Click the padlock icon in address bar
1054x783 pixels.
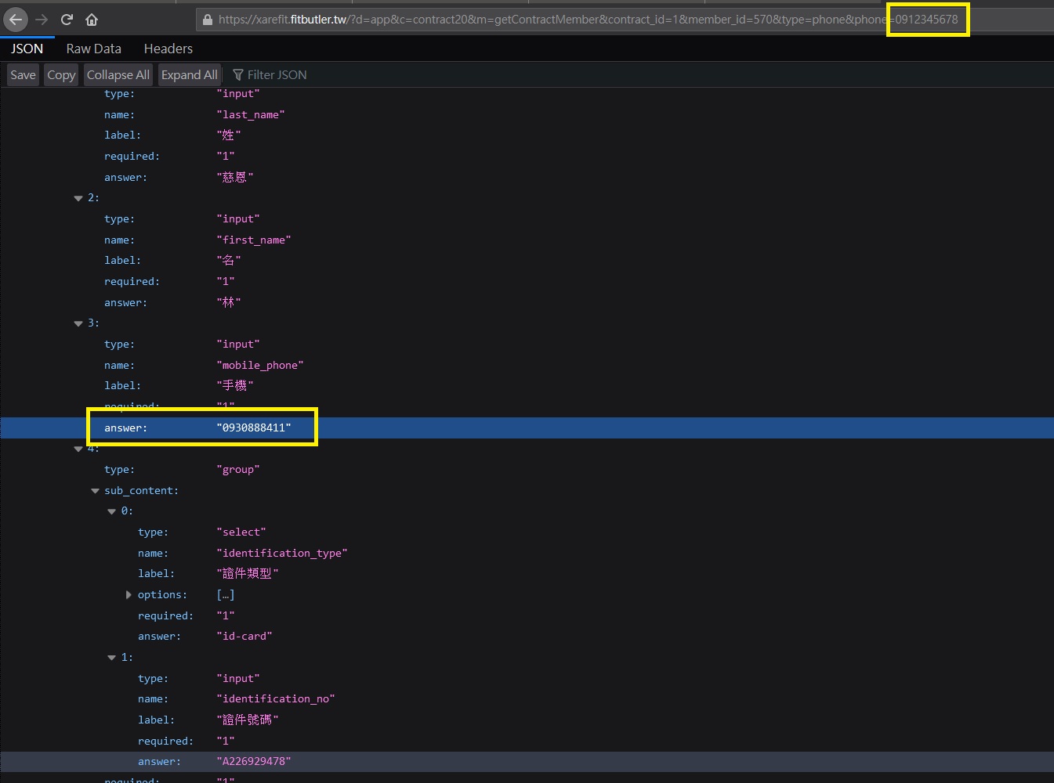(208, 20)
